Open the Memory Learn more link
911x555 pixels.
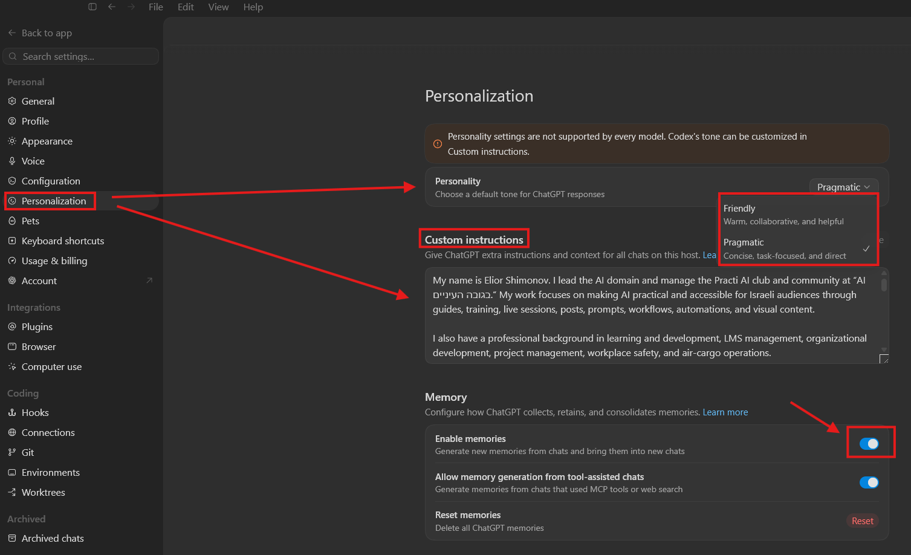pyautogui.click(x=725, y=412)
